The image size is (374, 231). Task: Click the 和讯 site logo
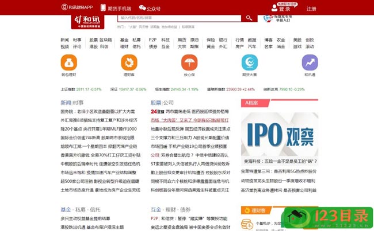pos(87,22)
